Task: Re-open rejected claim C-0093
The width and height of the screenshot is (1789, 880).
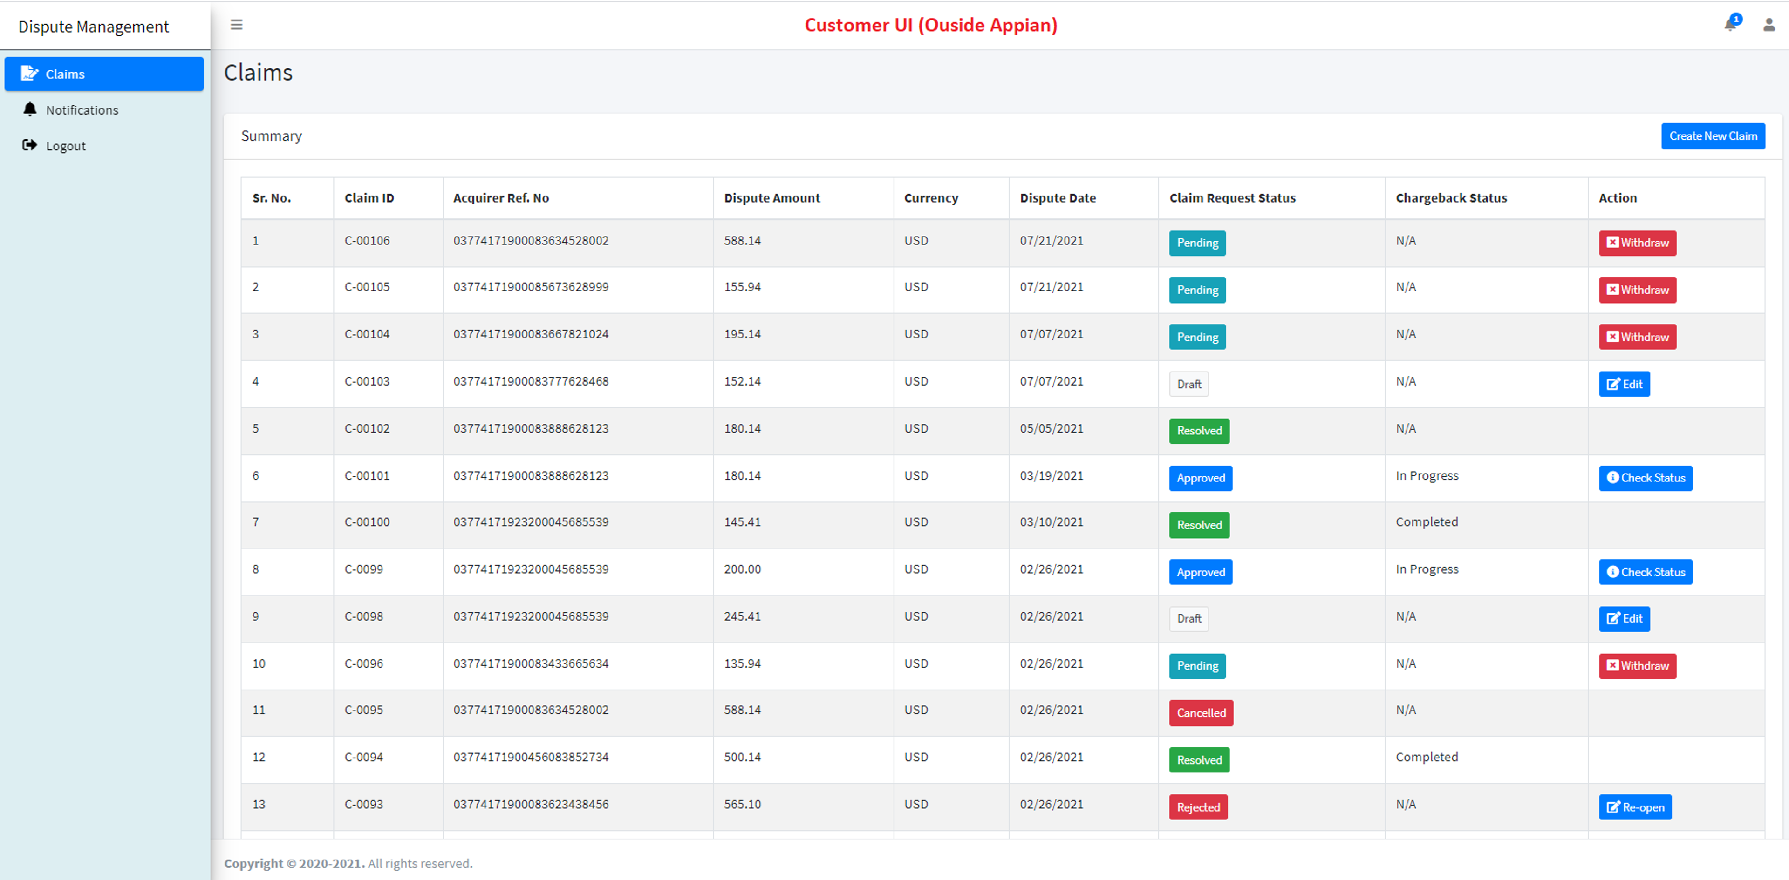Action: pos(1635,807)
